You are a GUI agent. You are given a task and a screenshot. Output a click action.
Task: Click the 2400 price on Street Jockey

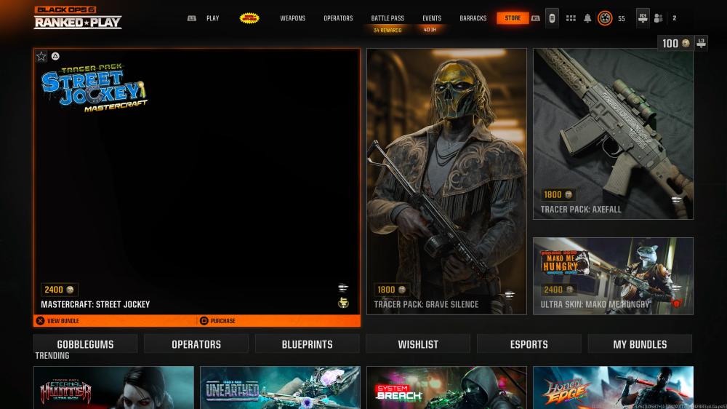click(x=60, y=290)
